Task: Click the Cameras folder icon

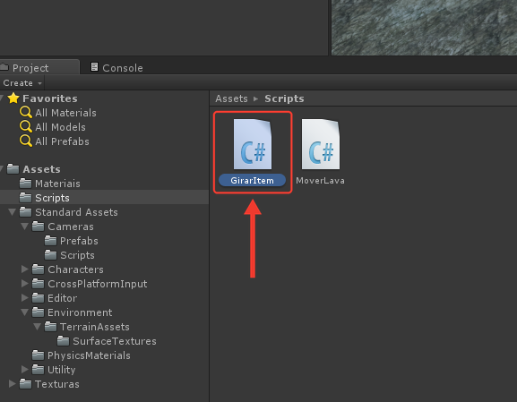Action: point(39,226)
